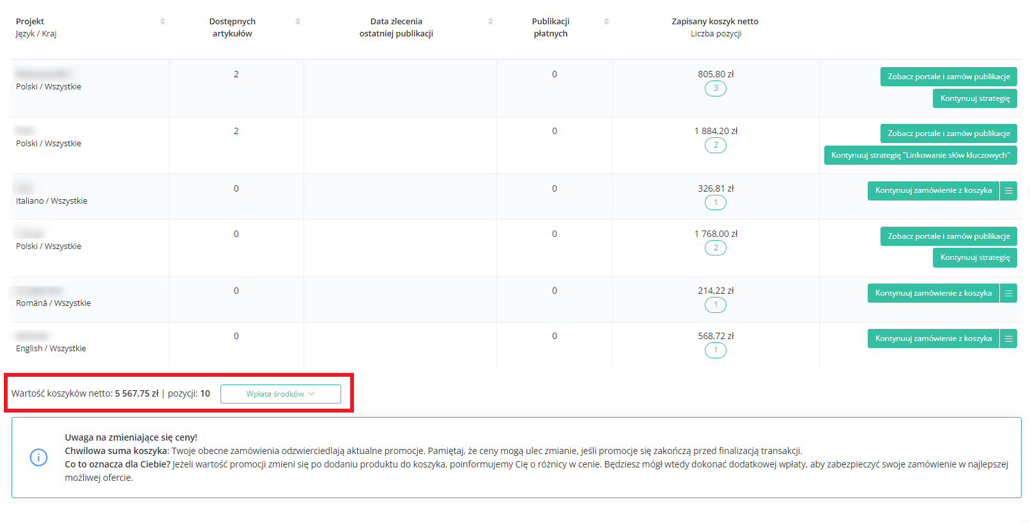Open hamburger menu for English project

pyautogui.click(x=1008, y=339)
